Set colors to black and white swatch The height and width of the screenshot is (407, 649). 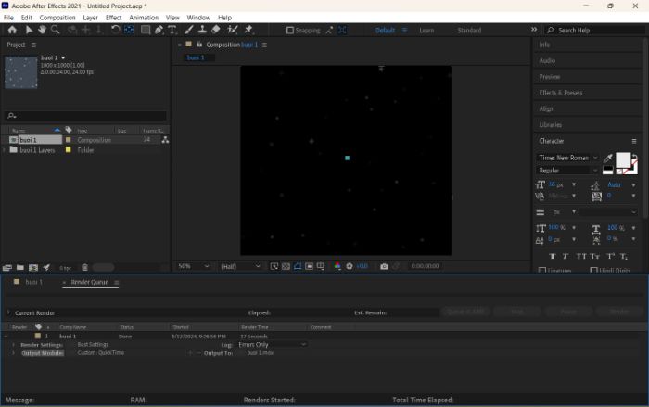click(x=607, y=170)
